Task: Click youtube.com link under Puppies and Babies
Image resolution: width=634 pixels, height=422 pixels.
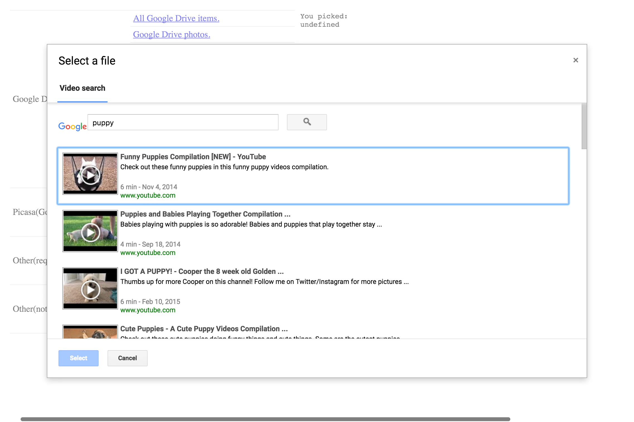Action: pos(148,253)
